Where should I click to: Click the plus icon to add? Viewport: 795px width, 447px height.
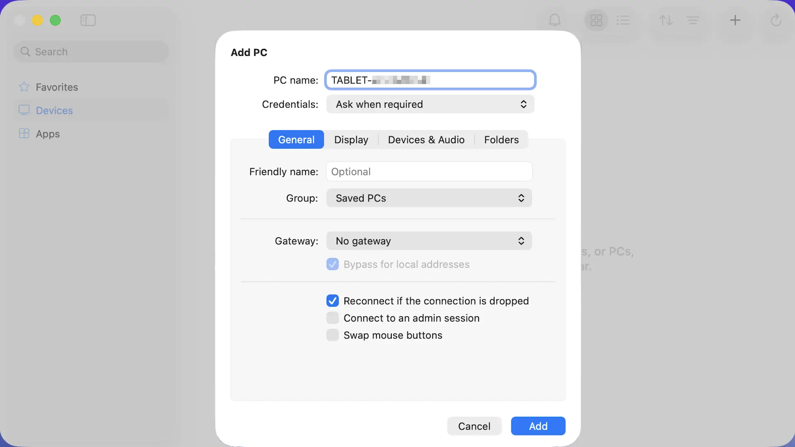(735, 20)
